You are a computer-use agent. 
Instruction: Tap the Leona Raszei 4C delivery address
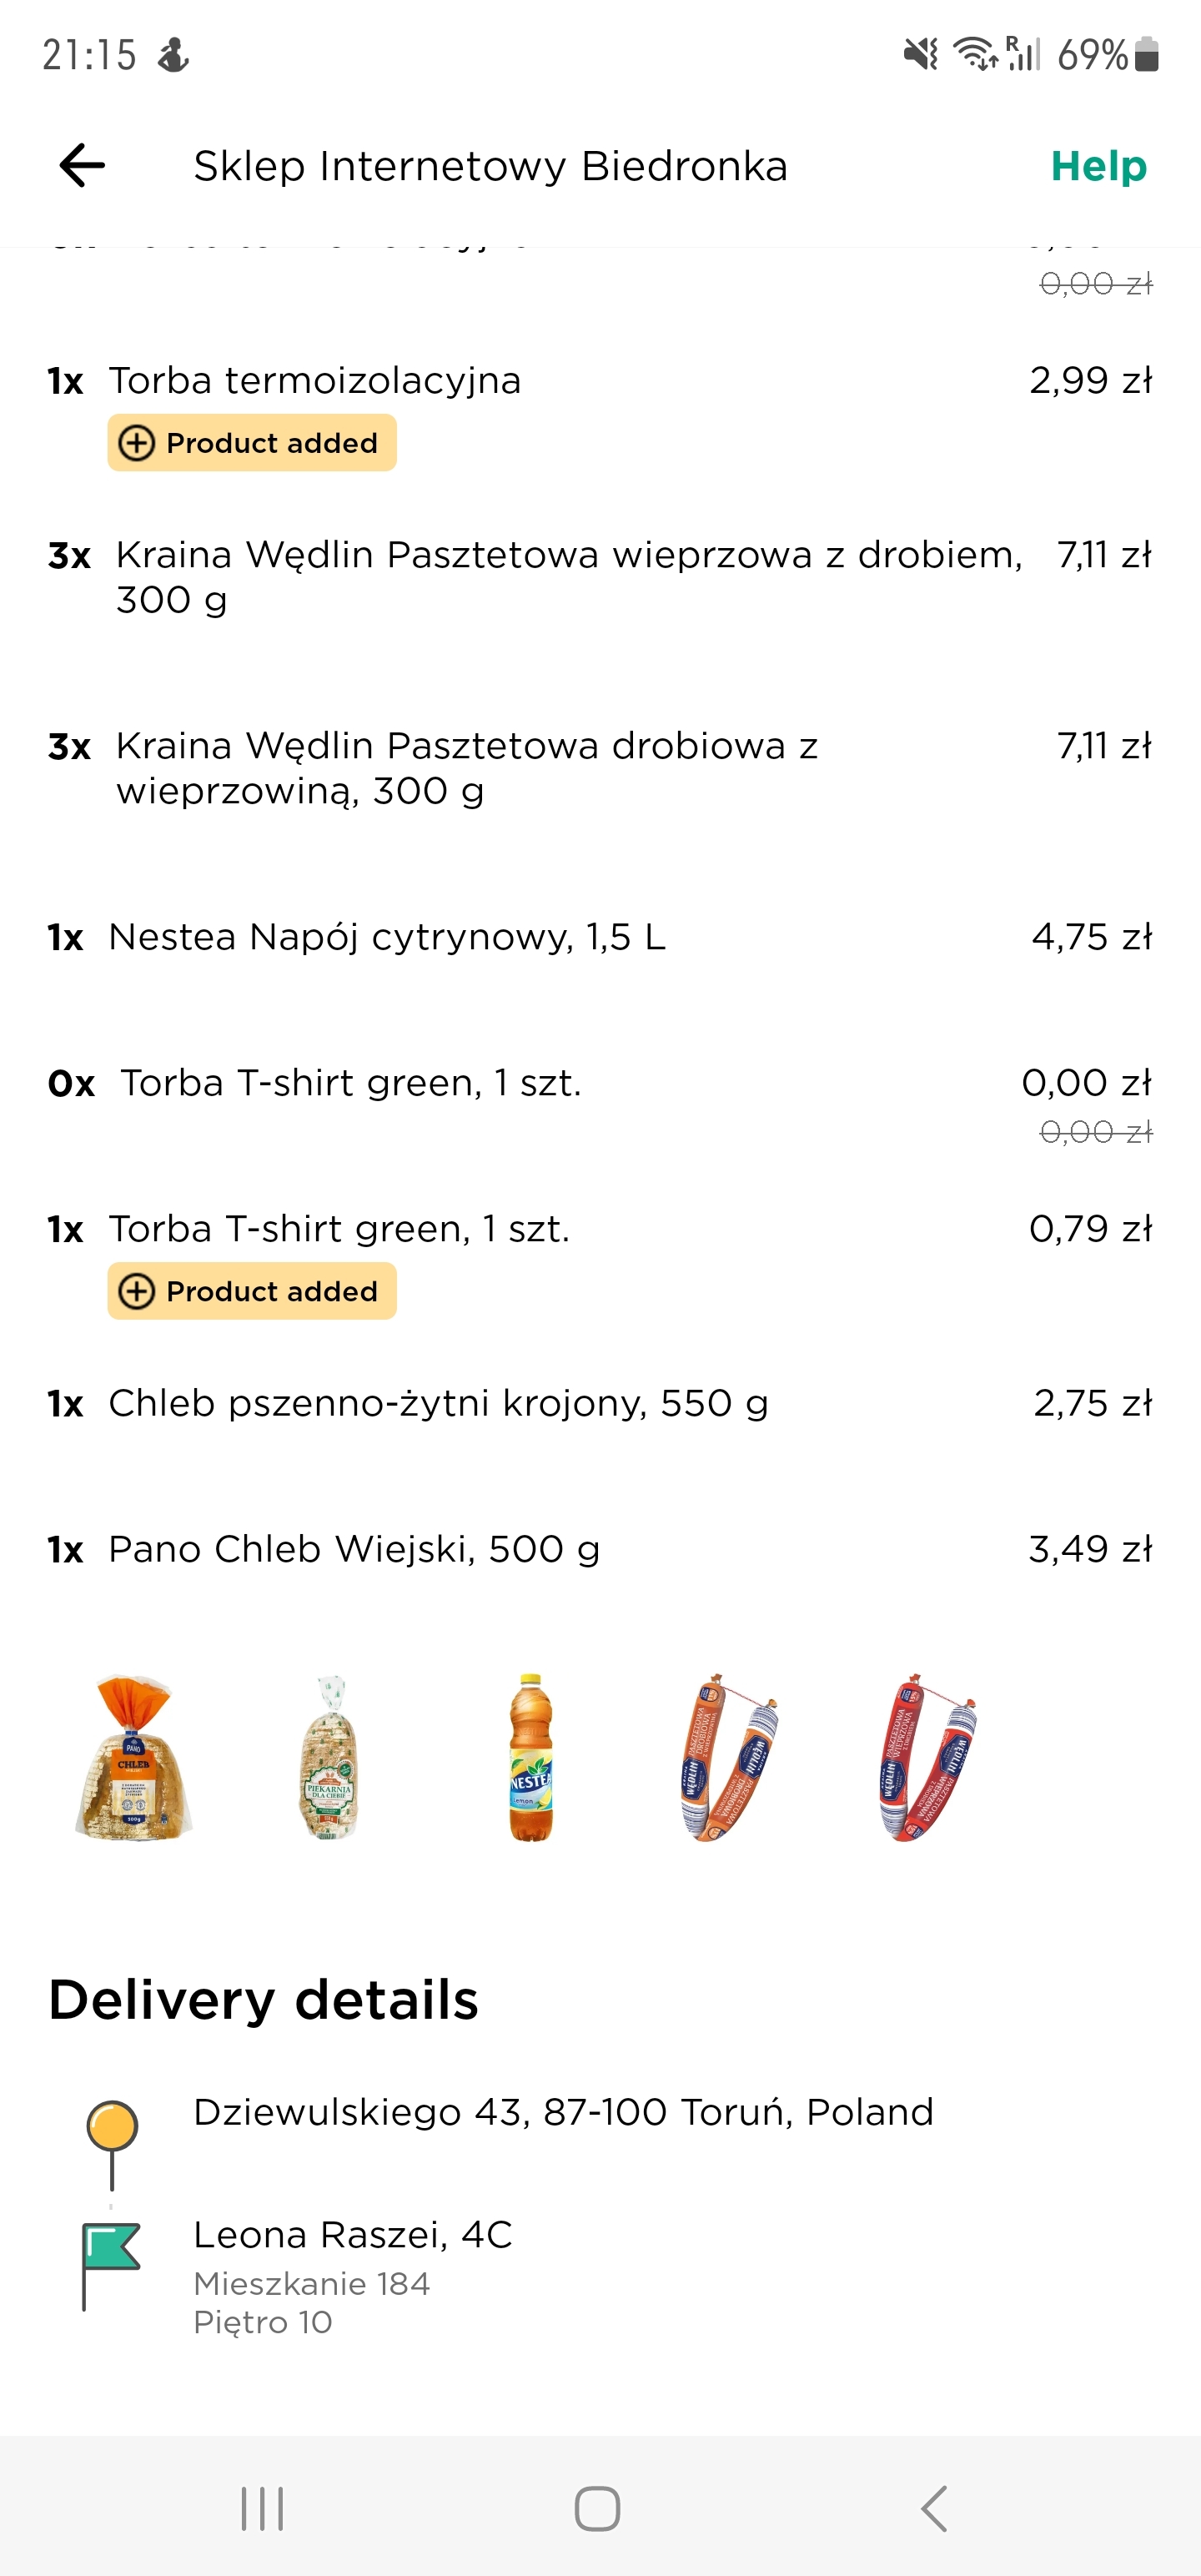353,2234
